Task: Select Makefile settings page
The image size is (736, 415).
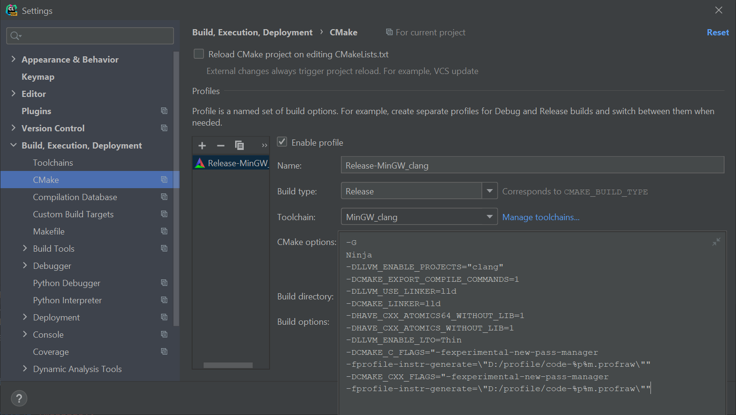Action: [x=49, y=231]
